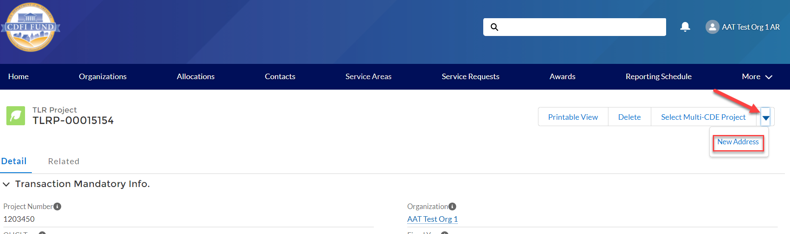This screenshot has width=790, height=234.
Task: Click the search magnifier icon
Action: (494, 27)
